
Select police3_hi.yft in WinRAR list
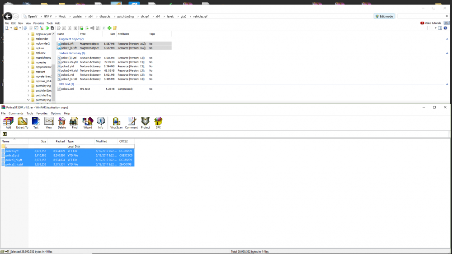coord(67,160)
